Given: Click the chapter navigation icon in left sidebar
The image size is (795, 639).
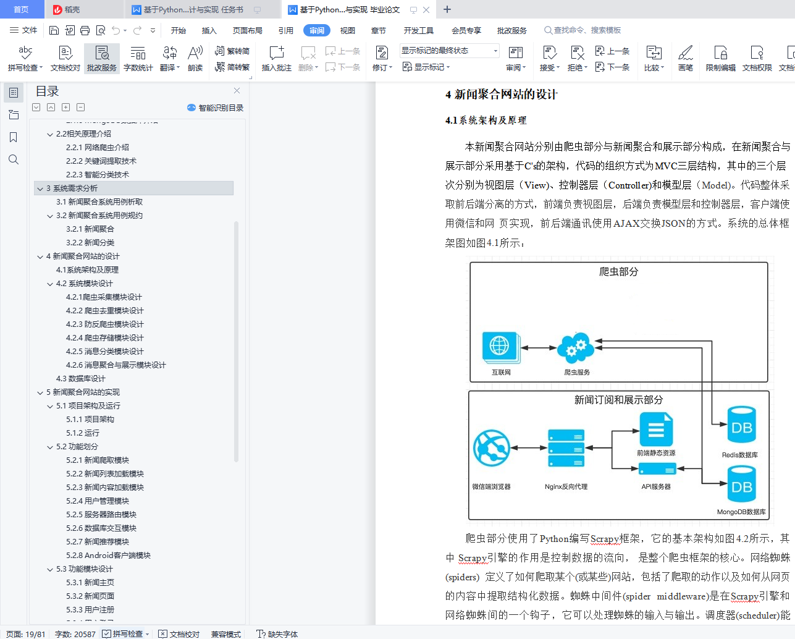Looking at the screenshot, I should 14,115.
